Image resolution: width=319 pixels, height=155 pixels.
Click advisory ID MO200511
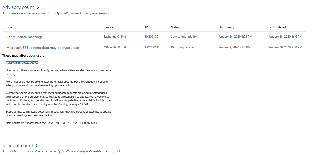click(x=152, y=47)
